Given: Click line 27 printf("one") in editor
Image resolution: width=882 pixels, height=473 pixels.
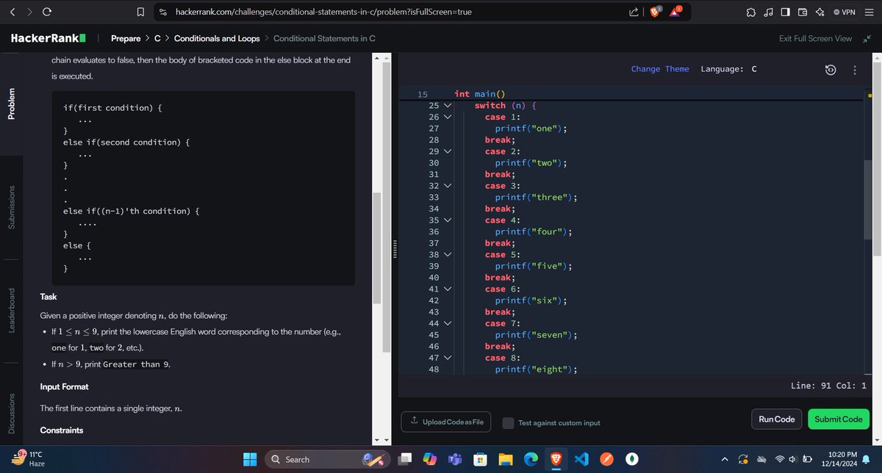Looking at the screenshot, I should click(530, 129).
